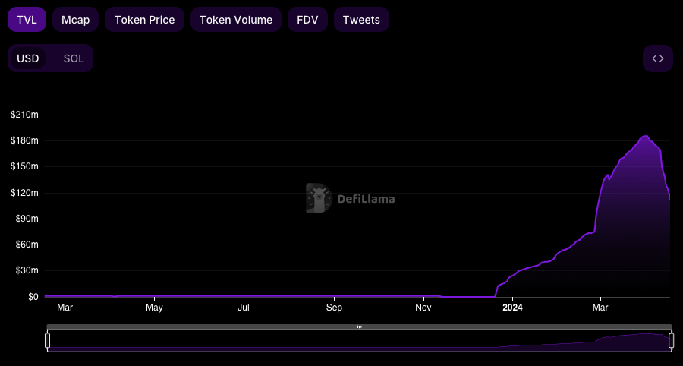
Task: Click the DefiLlama llama logo watermark
Action: click(x=319, y=199)
